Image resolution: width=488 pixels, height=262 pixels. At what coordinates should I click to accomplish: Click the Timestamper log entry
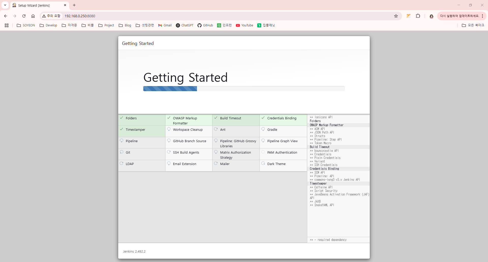(318, 184)
